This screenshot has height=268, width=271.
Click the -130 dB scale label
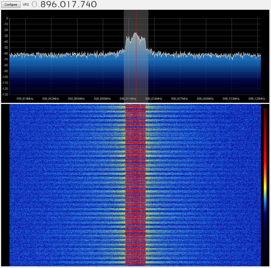[5, 94]
